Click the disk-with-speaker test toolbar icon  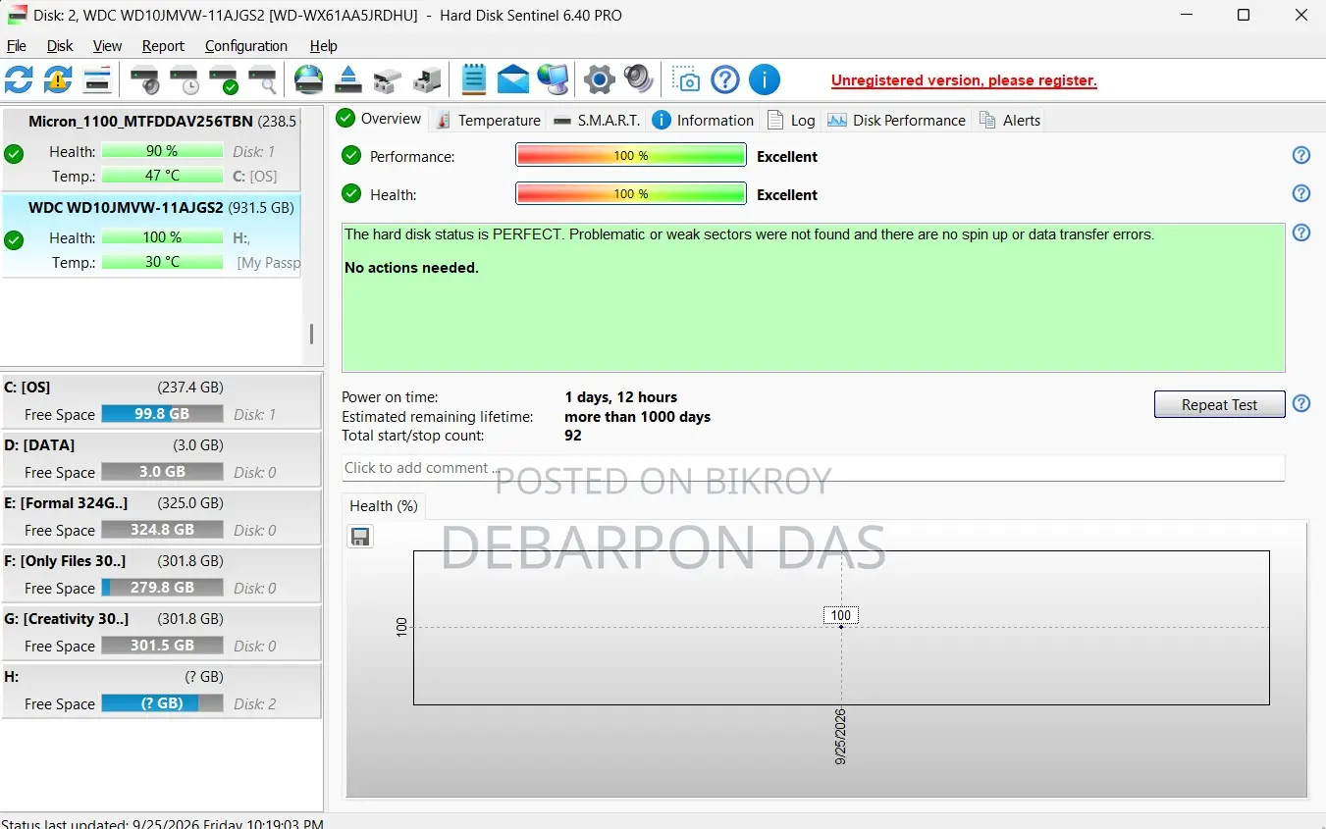click(x=145, y=79)
